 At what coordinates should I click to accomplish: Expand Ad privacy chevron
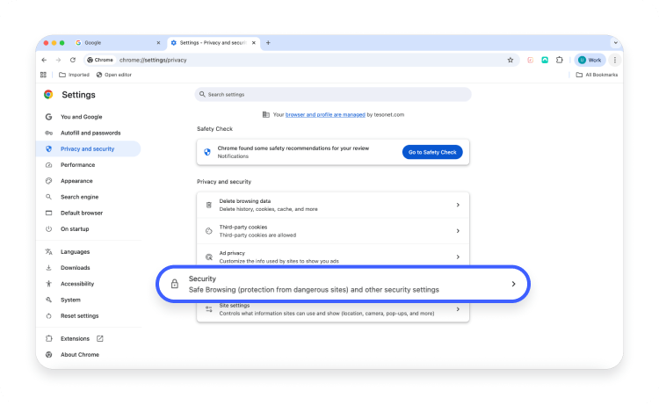[458, 257]
